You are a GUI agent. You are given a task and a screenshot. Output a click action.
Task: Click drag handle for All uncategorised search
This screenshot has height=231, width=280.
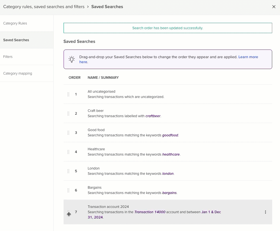(x=68, y=94)
